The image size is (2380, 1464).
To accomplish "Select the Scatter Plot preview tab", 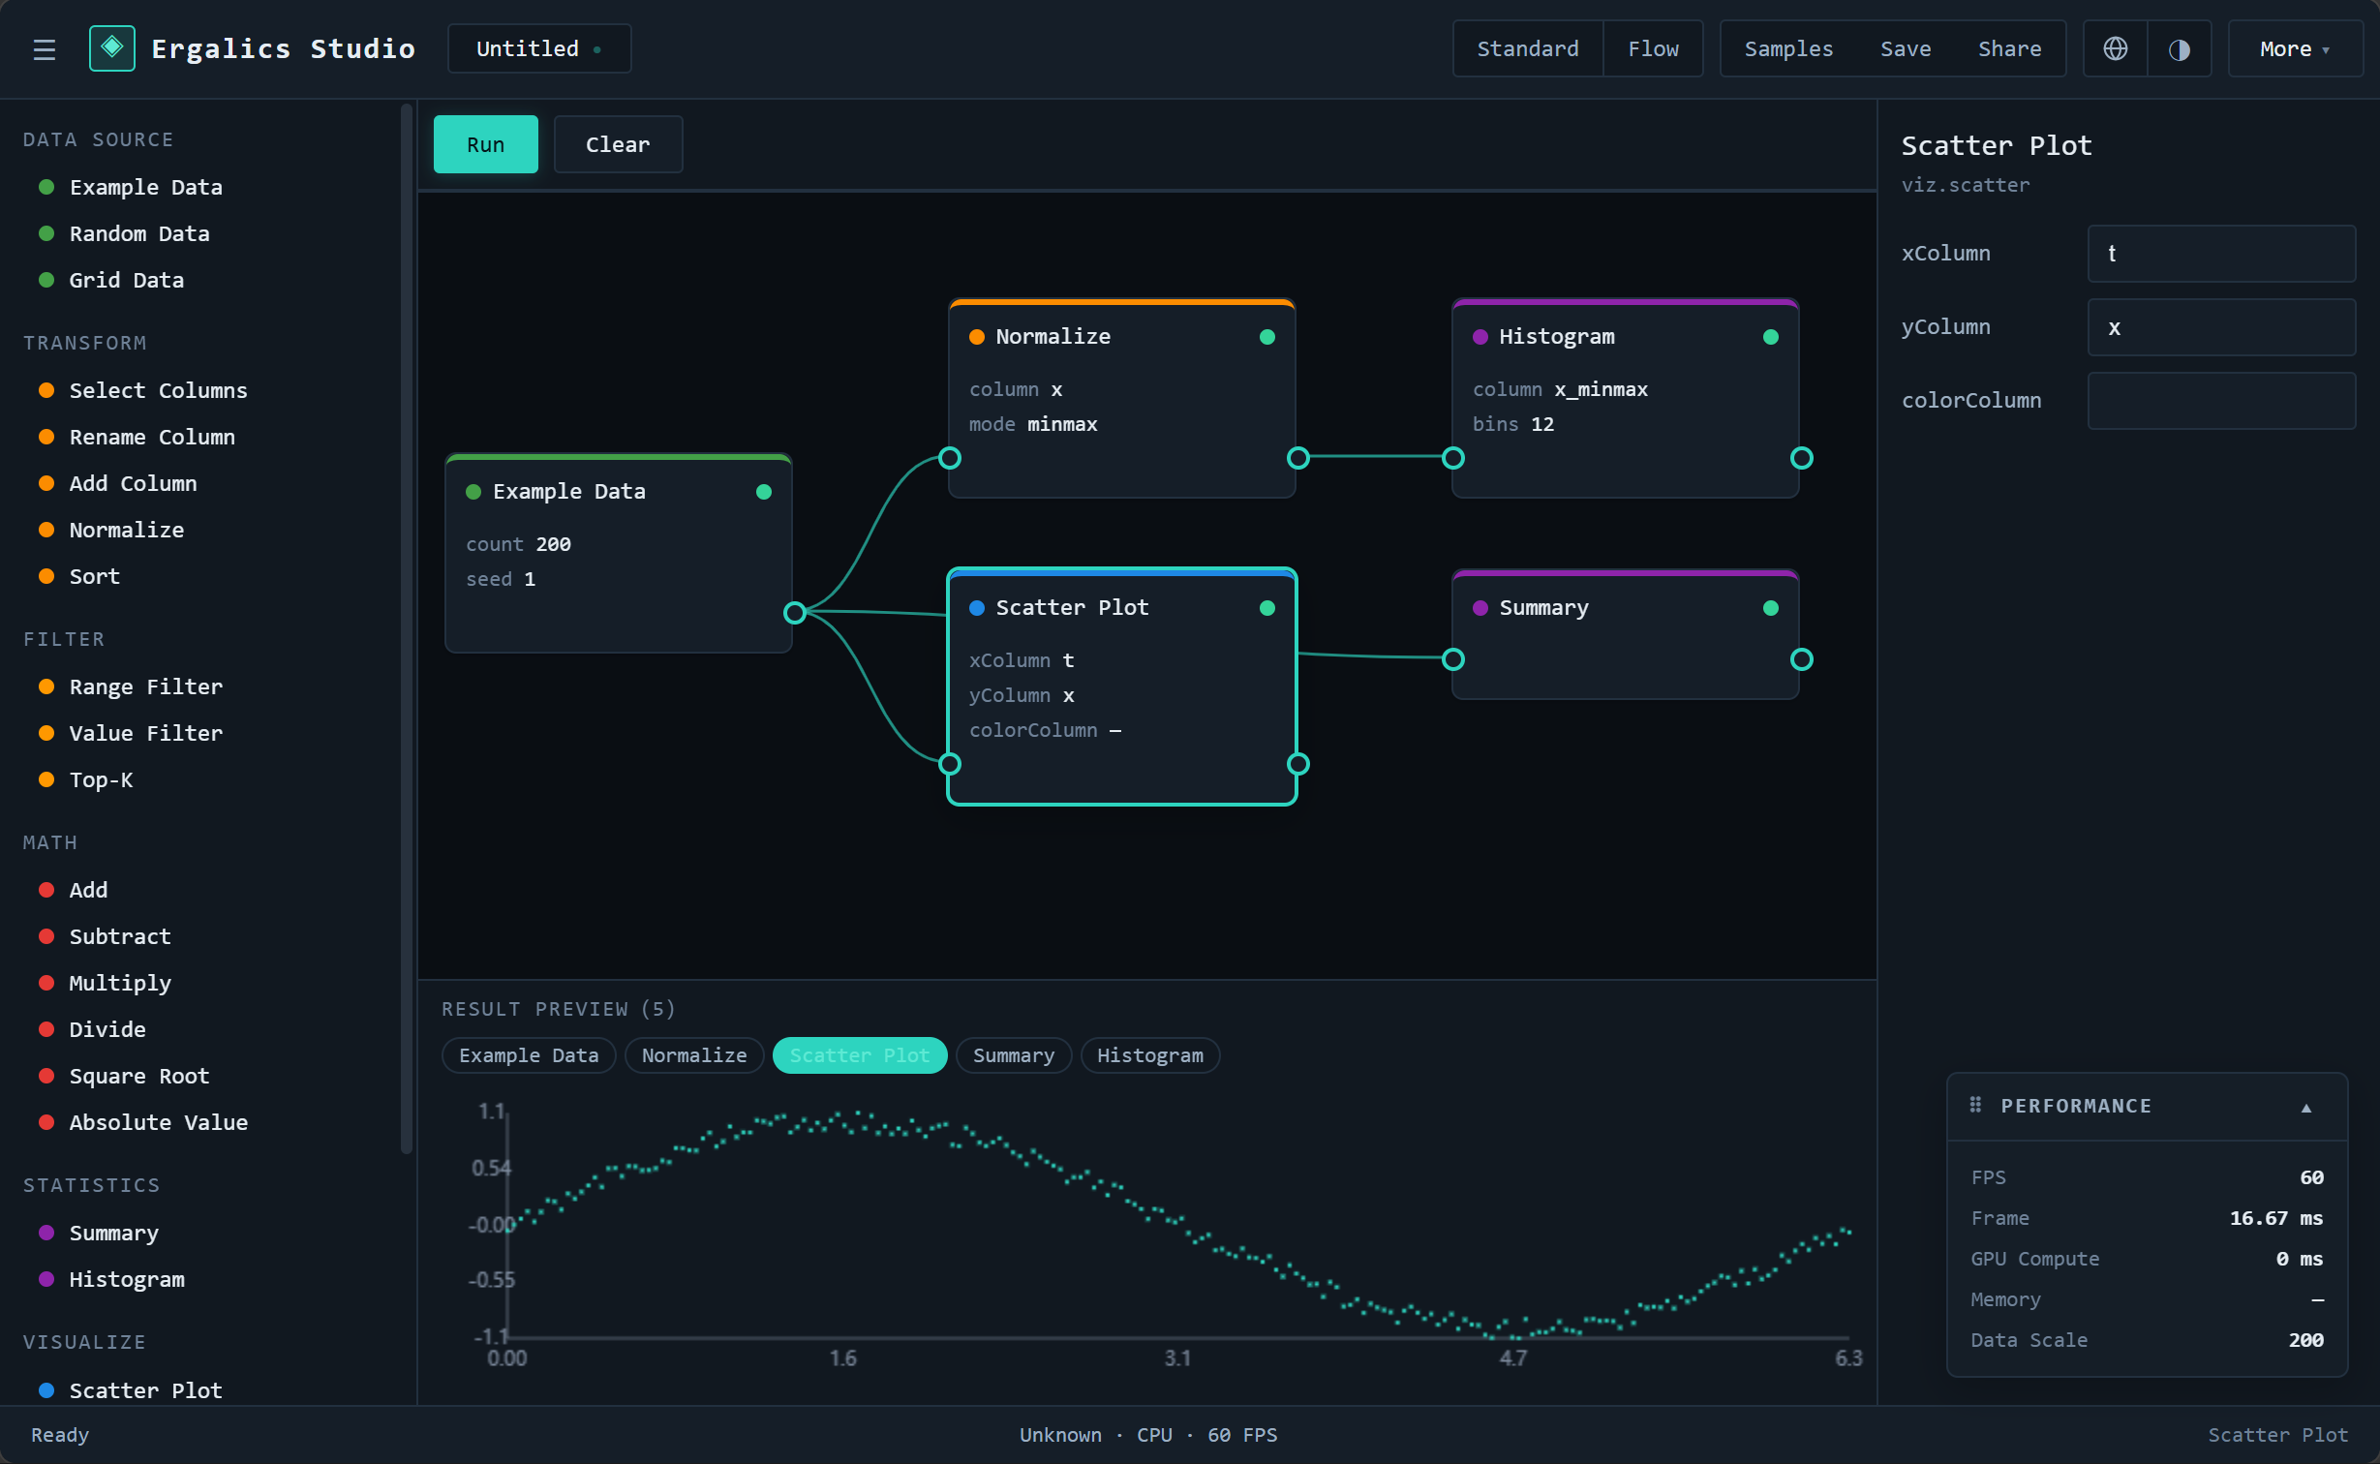I will pos(860,1055).
